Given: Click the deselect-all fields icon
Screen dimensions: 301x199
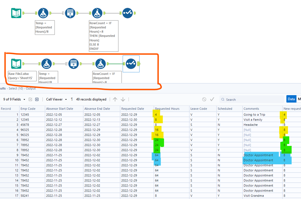Looking at the screenshot, I should click(37, 99).
